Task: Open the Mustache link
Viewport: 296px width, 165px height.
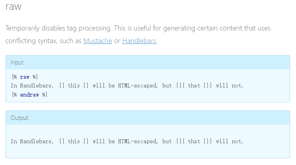Action: (x=98, y=41)
